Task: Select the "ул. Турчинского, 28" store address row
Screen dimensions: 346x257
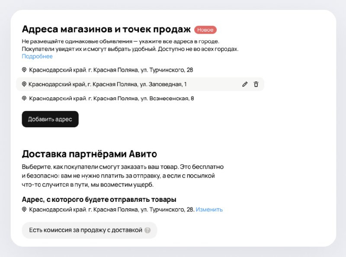Action: 111,69
